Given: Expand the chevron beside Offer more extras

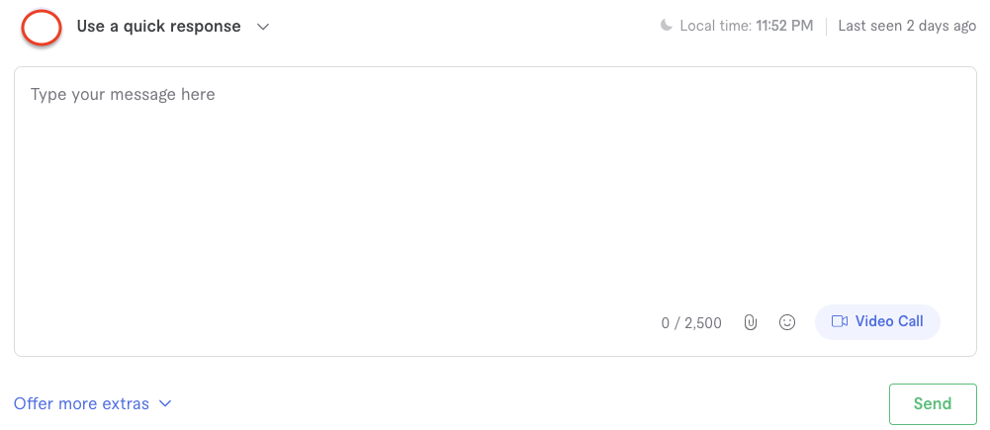Looking at the screenshot, I should (165, 403).
